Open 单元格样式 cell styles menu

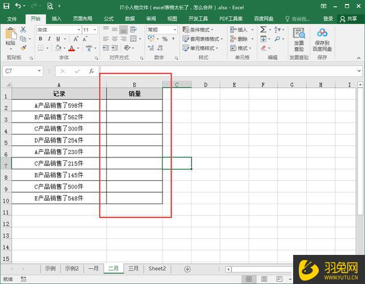tap(200, 48)
